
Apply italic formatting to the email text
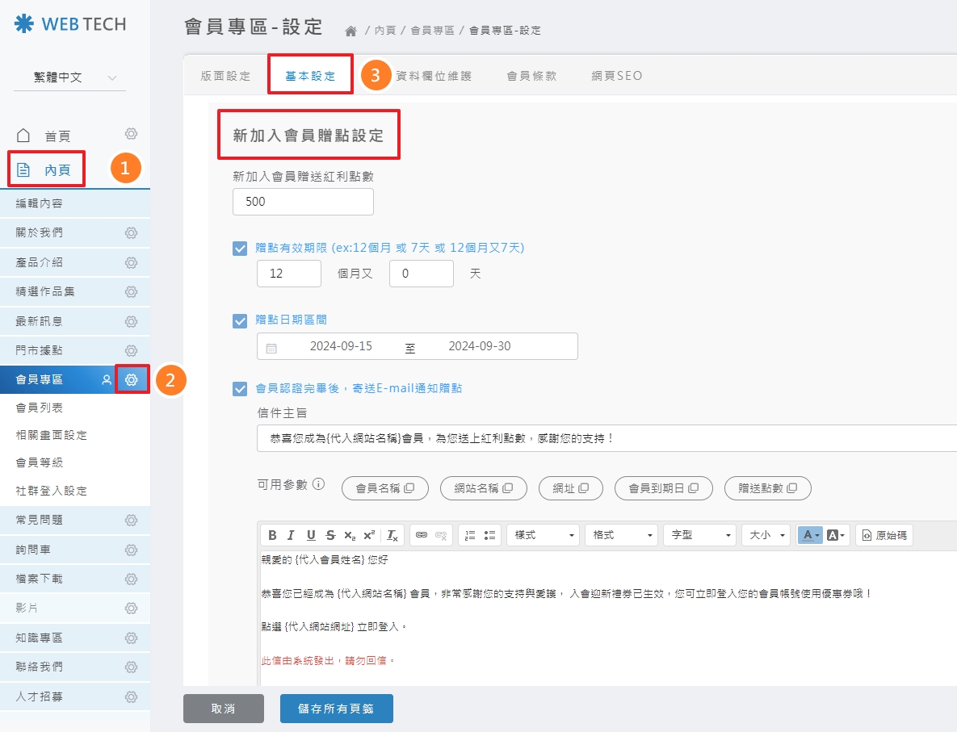pyautogui.click(x=291, y=534)
